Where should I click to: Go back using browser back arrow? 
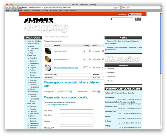coord(8,8)
